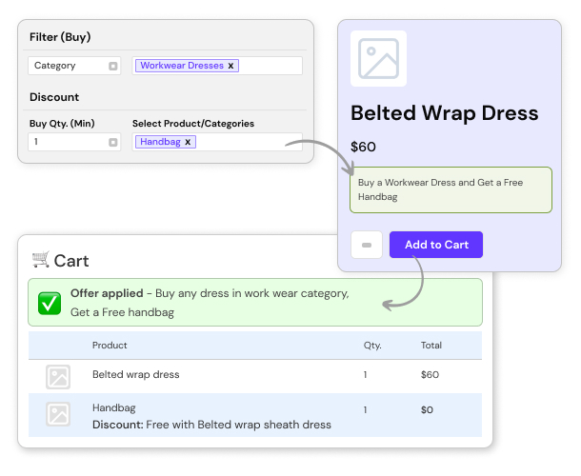Screen dimensions: 581x476
Task: Click the Belted wrap dress cart thumbnail
Action: [58, 376]
